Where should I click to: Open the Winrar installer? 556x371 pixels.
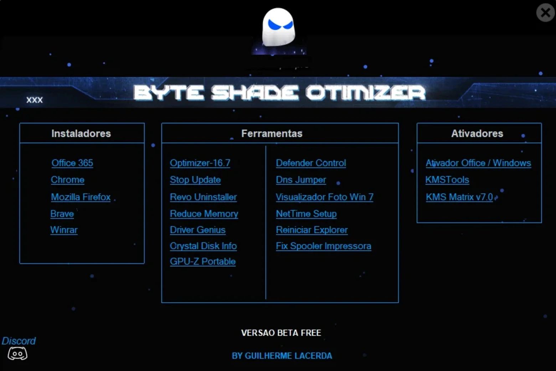pyautogui.click(x=64, y=230)
